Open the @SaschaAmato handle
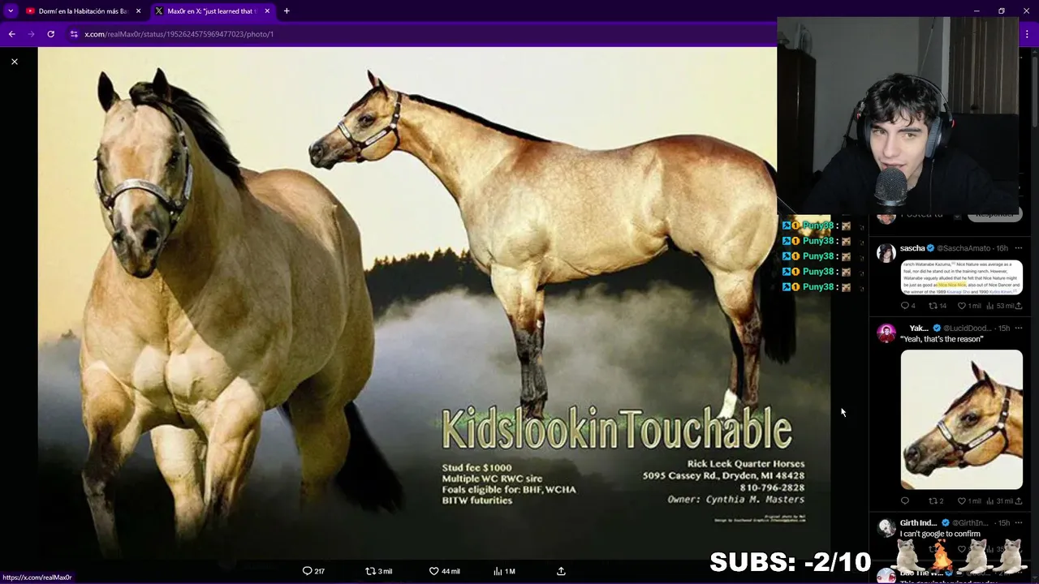The height and width of the screenshot is (584, 1039). point(964,248)
